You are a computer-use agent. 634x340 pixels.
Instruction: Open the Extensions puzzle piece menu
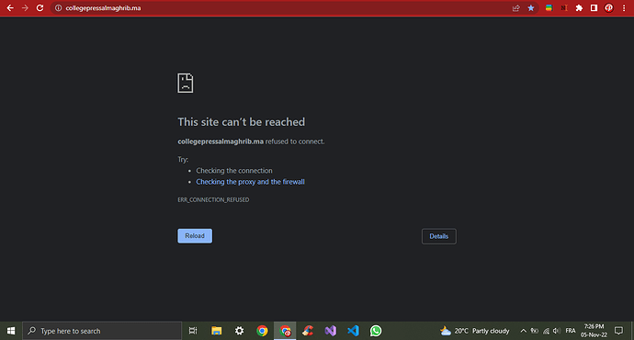[x=579, y=8]
